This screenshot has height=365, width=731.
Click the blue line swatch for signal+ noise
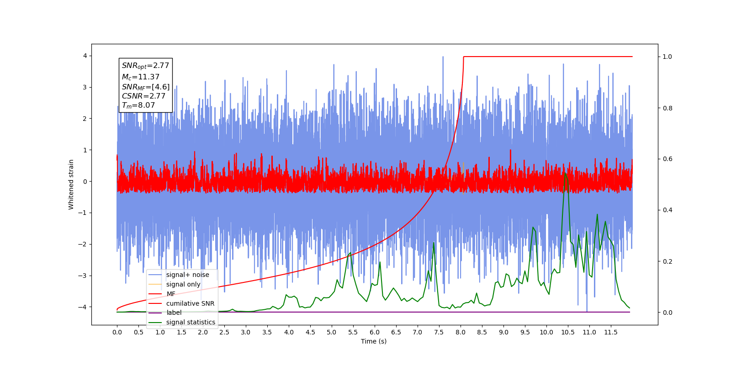tap(155, 275)
